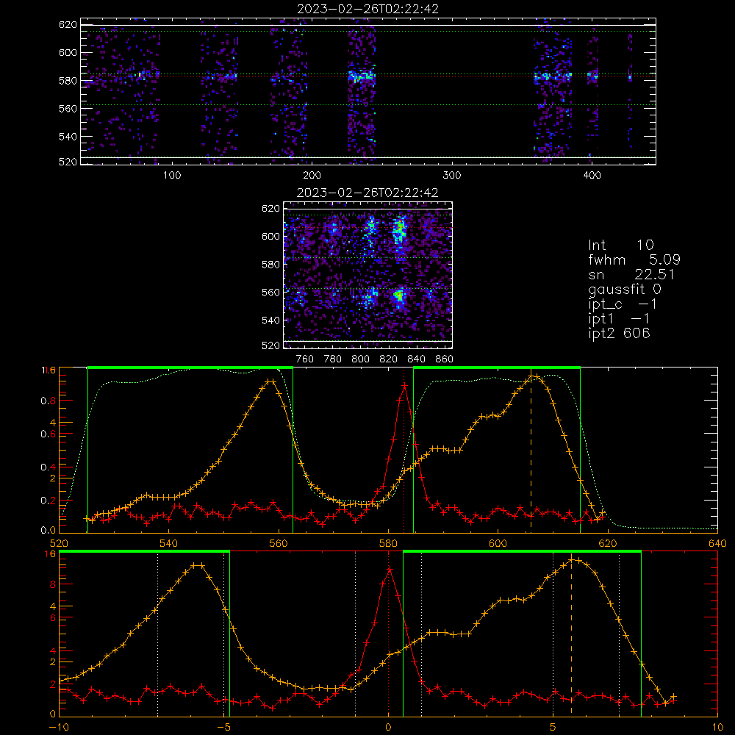Click x-axis label 100 on top image
This screenshot has height=735, width=735.
172,176
